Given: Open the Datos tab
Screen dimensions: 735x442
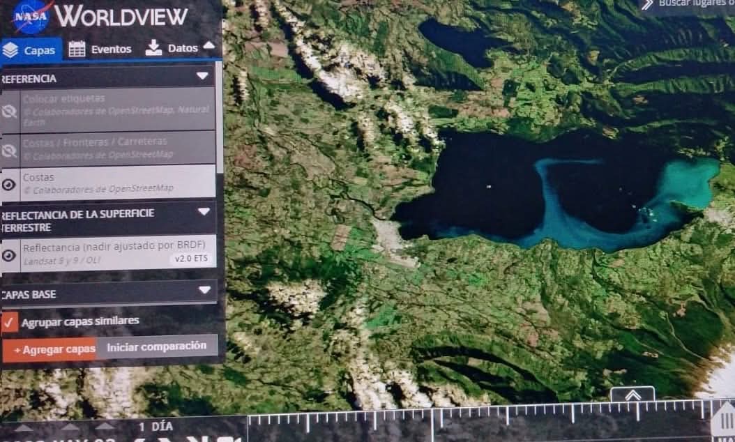Looking at the screenshot, I should pos(172,48).
